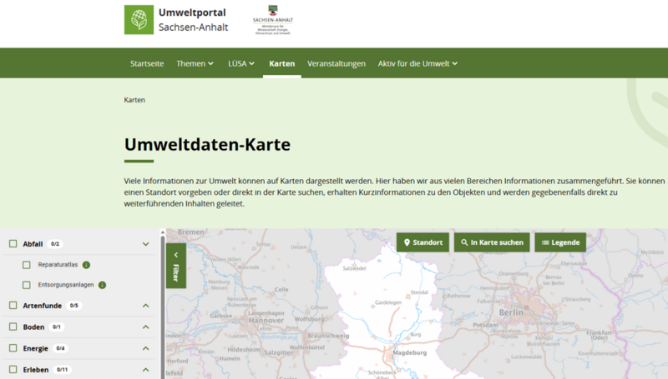This screenshot has height=379, width=668.
Task: Click the Gardelegen label on the map
Action: [388, 302]
